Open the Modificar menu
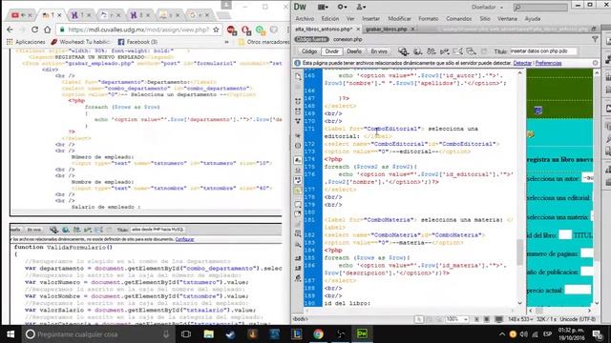The width and height of the screenshot is (611, 343). pyautogui.click(x=399, y=19)
